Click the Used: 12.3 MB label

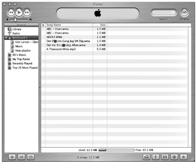[x=88, y=150]
